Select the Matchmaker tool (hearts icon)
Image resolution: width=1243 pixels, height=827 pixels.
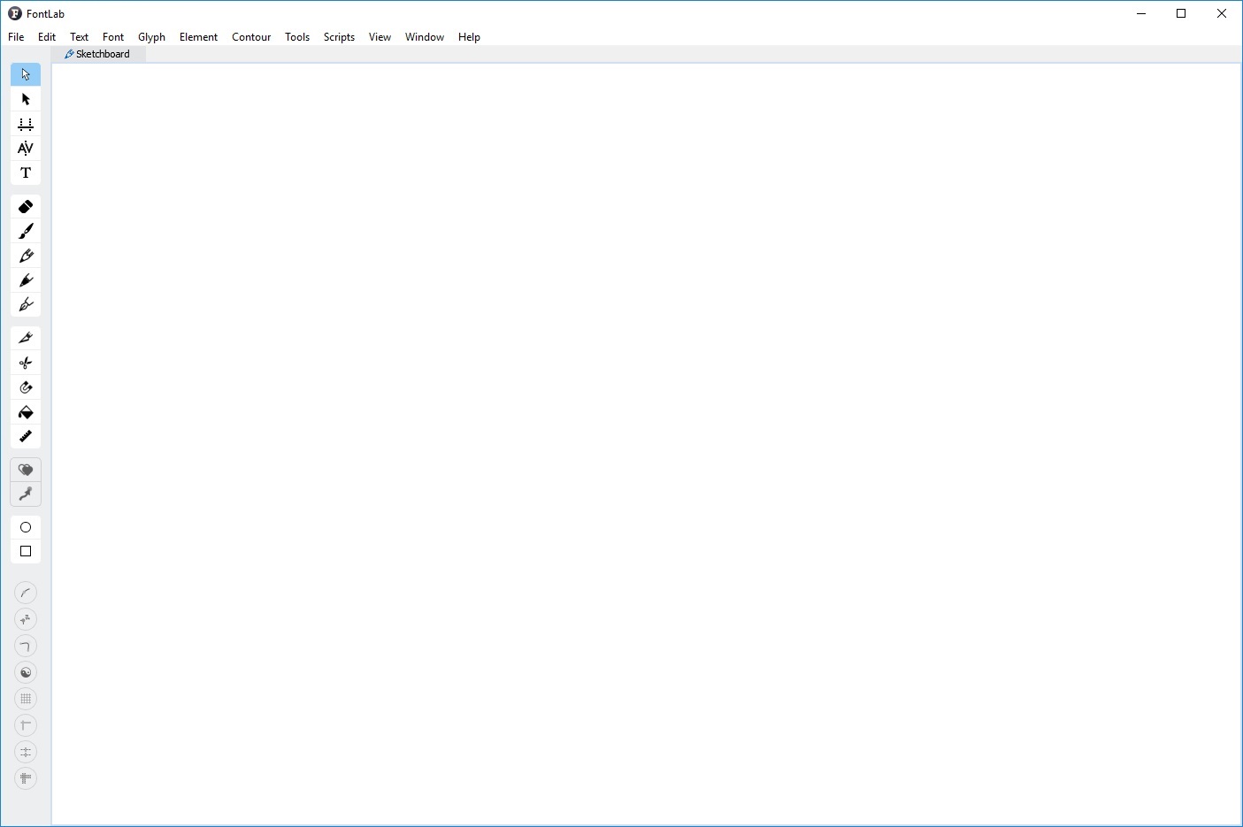[26, 470]
